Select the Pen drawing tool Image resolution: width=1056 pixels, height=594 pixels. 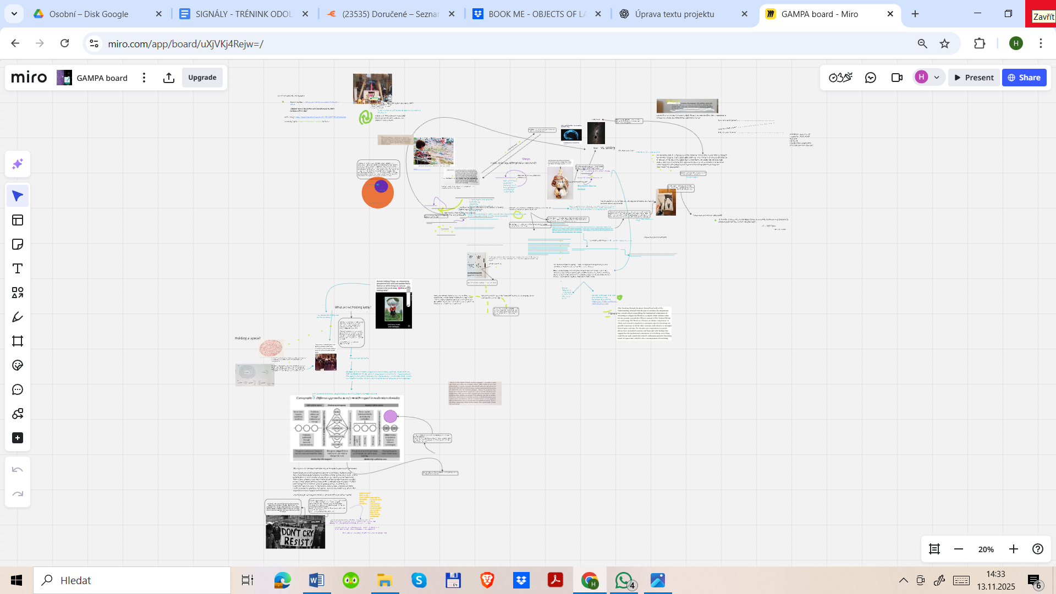pos(18,317)
